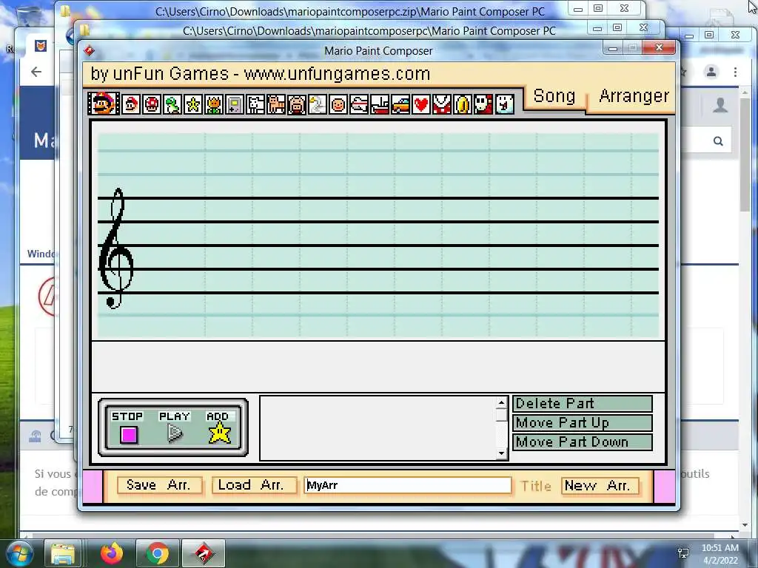The height and width of the screenshot is (568, 758).
Task: Click the Move Part Up button
Action: [x=583, y=422]
